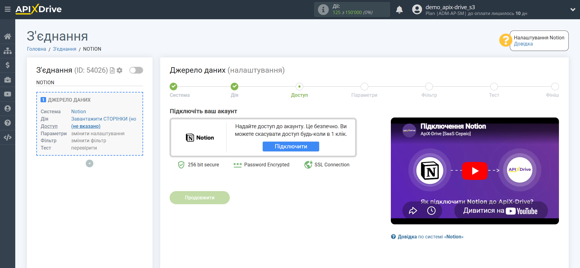This screenshot has height=268, width=580.
Task: Select the Параметри step
Action: point(364,87)
